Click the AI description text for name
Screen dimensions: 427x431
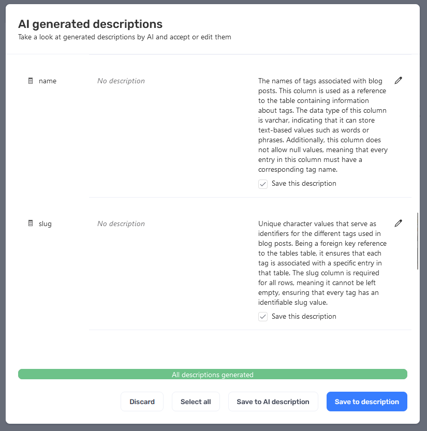(x=323, y=125)
